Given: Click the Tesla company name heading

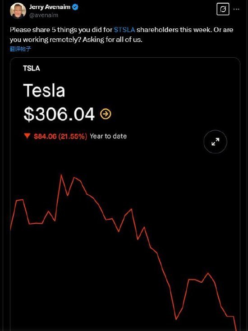Looking at the screenshot, I should (x=44, y=90).
